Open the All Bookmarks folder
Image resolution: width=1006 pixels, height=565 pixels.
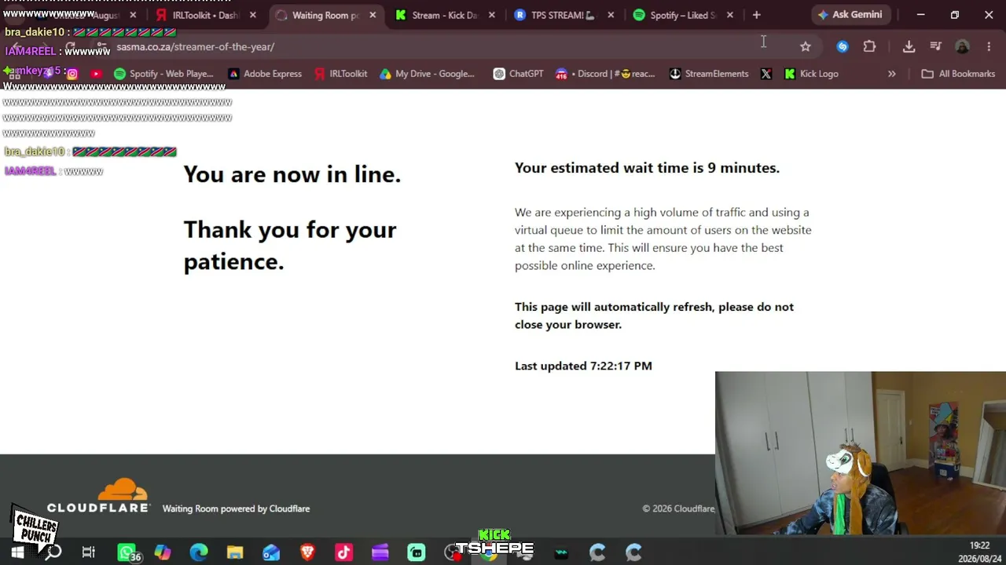click(x=957, y=74)
